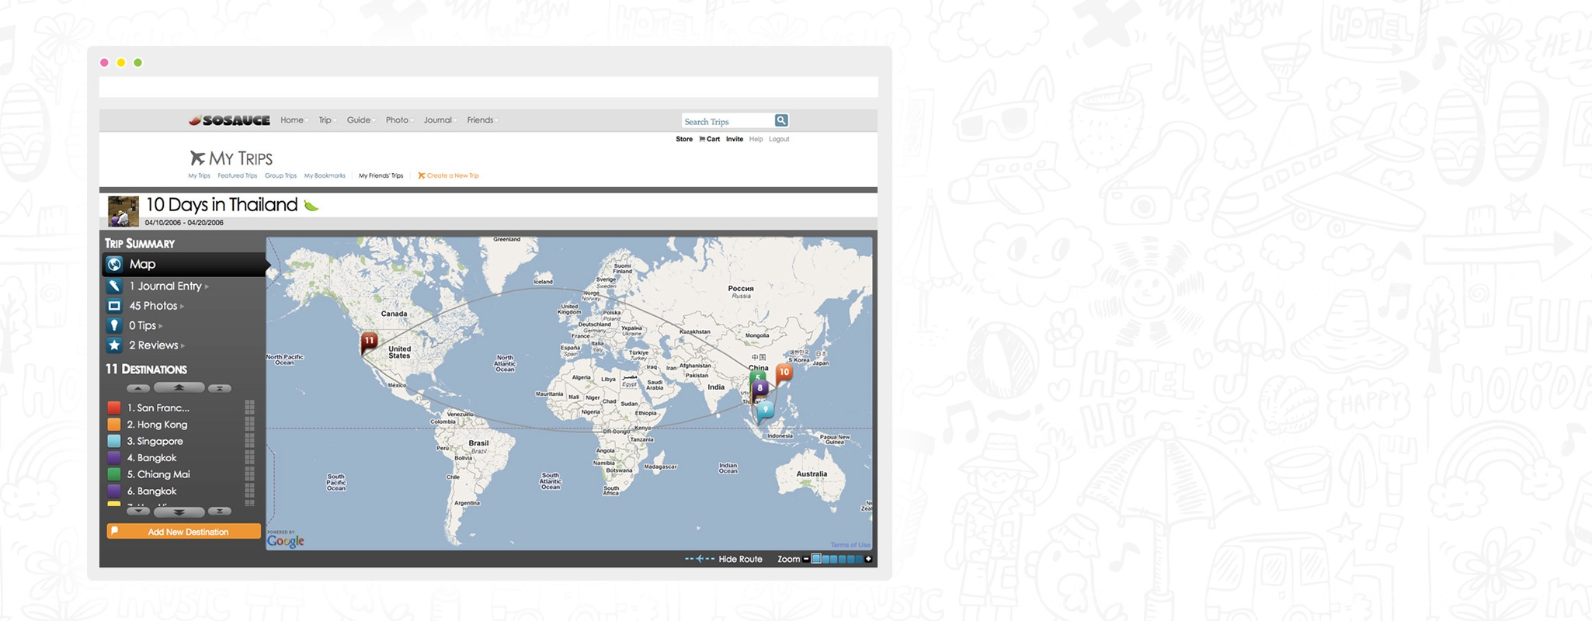Click the red San Franc... color swatch
This screenshot has height=621, width=1592.
114,408
